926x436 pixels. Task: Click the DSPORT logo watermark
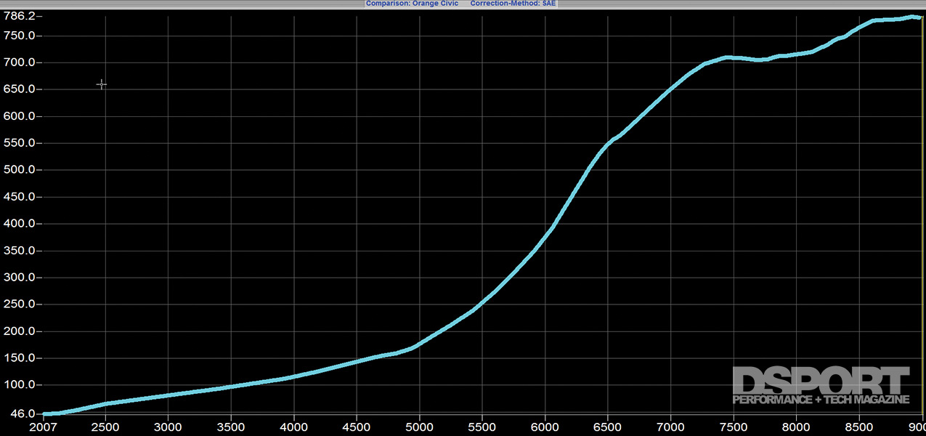click(x=821, y=385)
